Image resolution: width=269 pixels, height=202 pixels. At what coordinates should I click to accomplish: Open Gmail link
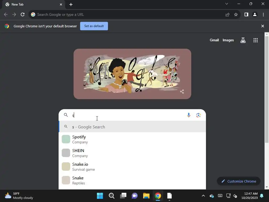pos(214,40)
